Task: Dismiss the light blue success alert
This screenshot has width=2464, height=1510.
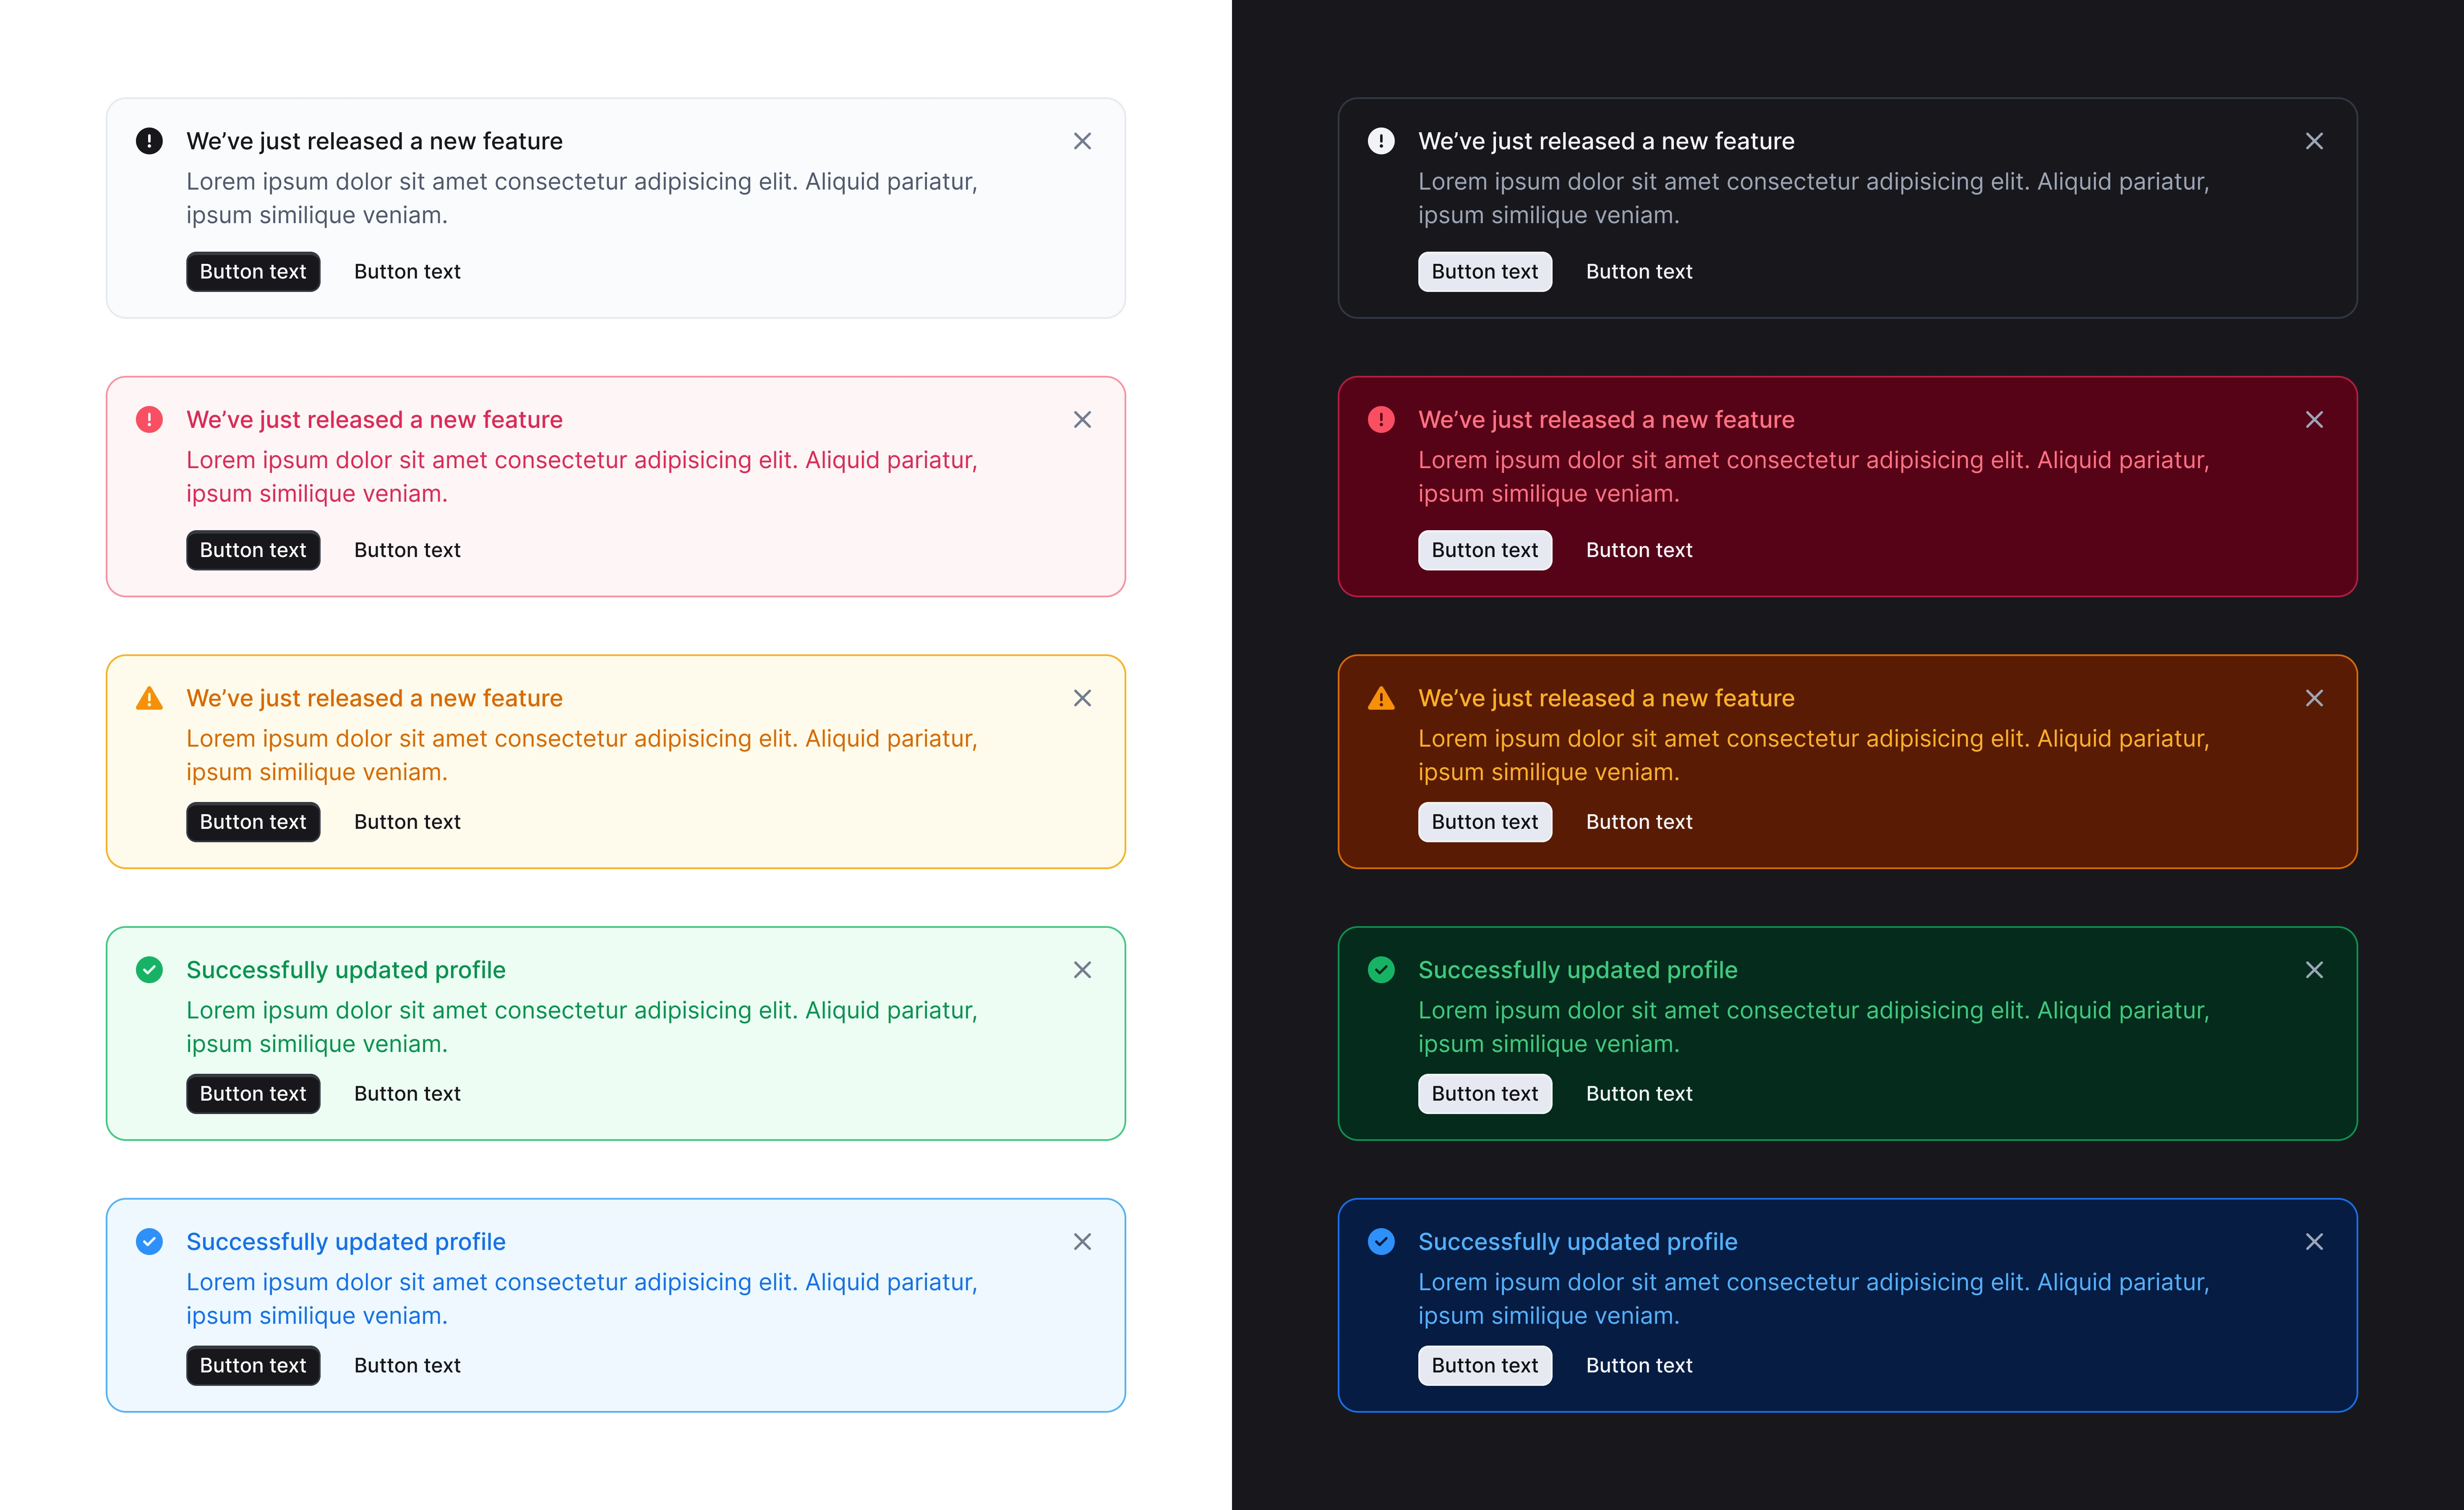Action: click(x=1082, y=1242)
